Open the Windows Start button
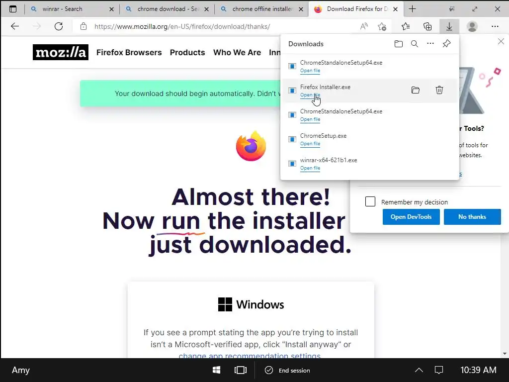 pyautogui.click(x=217, y=370)
